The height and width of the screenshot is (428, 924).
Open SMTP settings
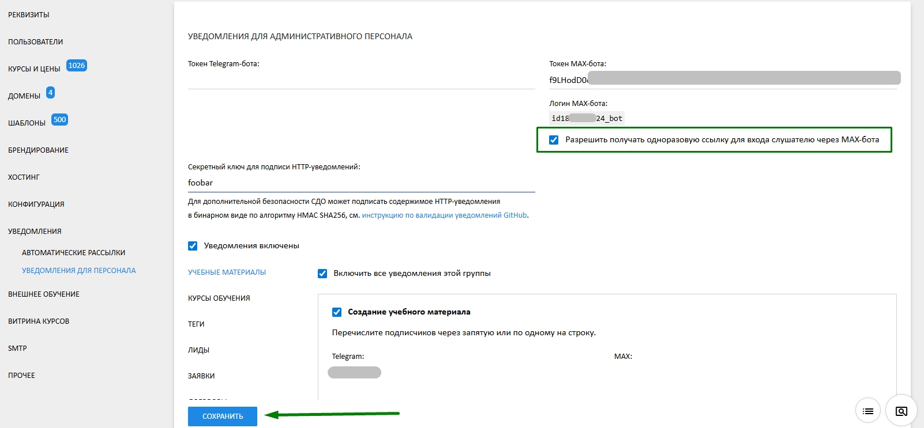pyautogui.click(x=17, y=349)
